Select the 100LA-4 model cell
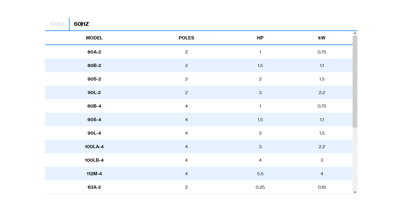 (94, 146)
